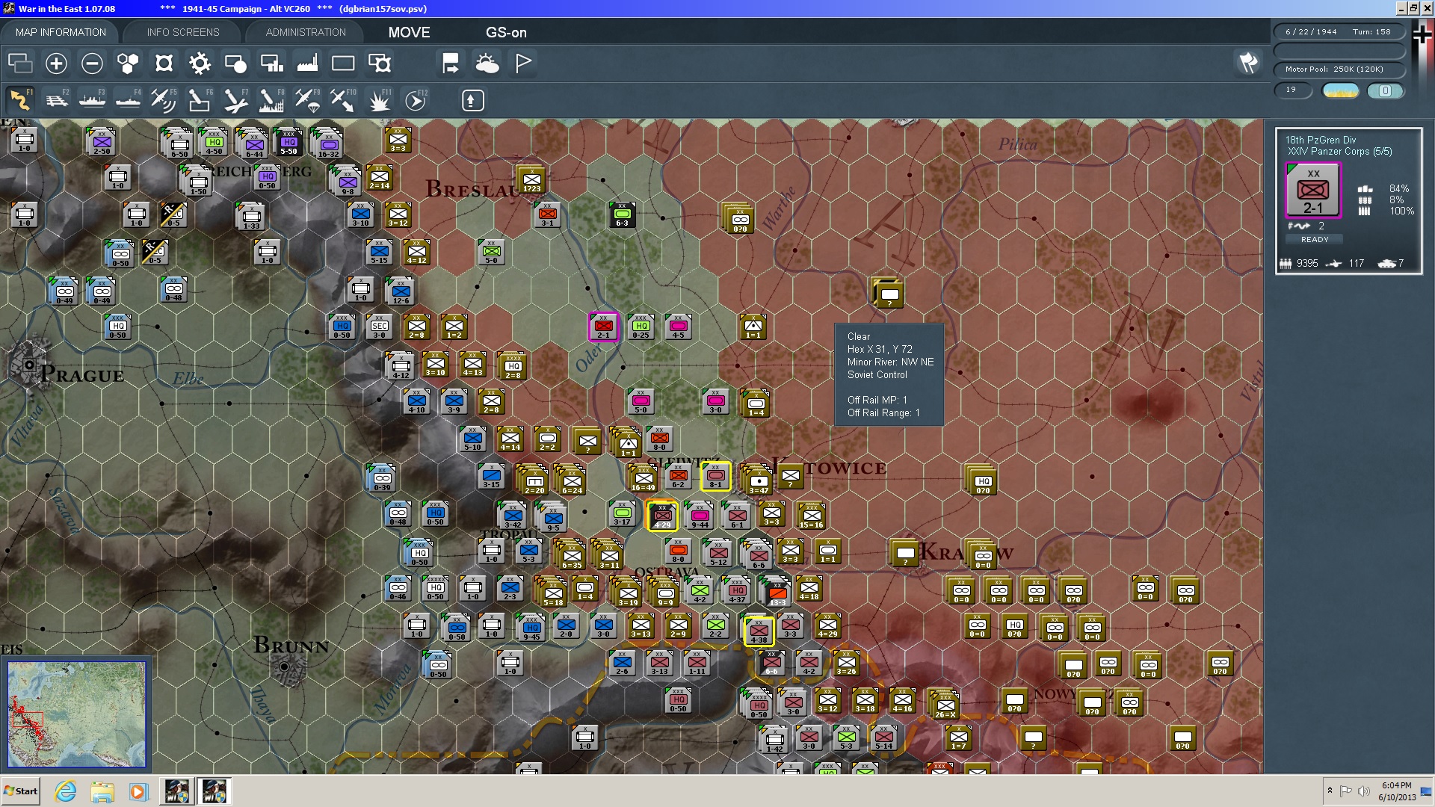Open Windows Explorer folder icon
Viewport: 1435px width, 807px height.
tap(102, 791)
